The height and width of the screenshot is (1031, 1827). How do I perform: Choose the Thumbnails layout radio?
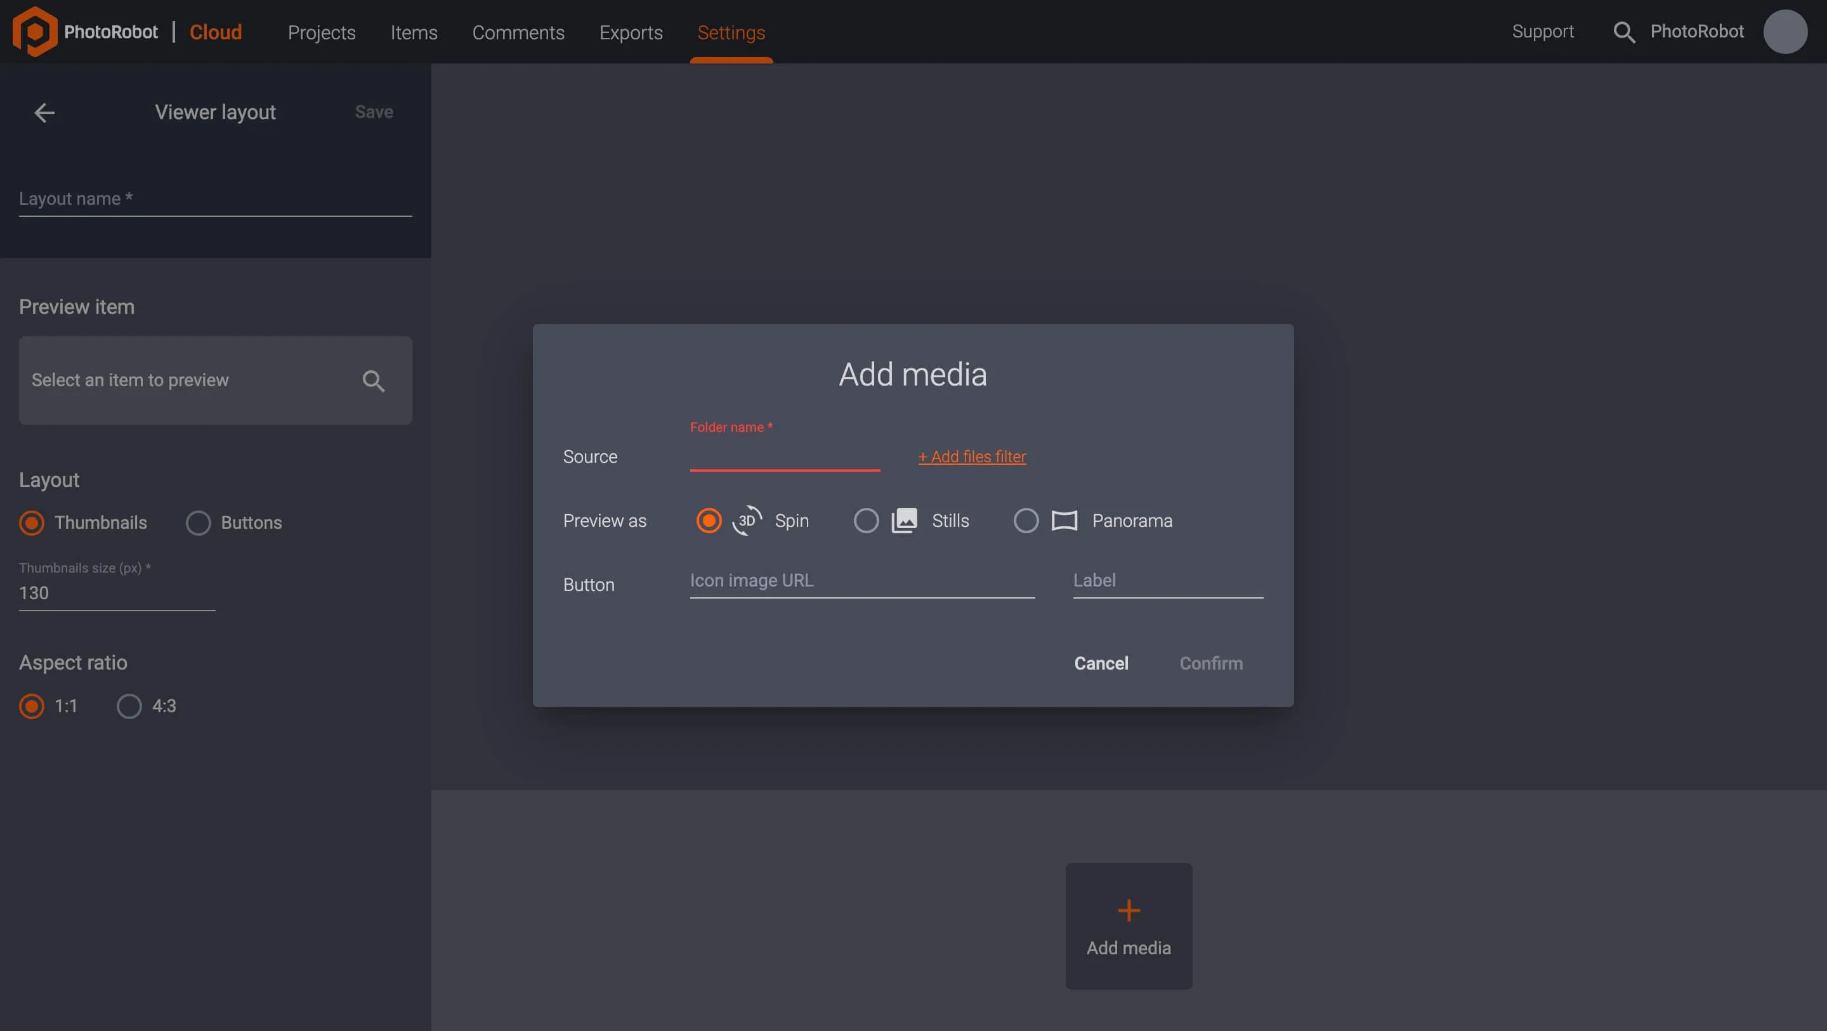(31, 522)
